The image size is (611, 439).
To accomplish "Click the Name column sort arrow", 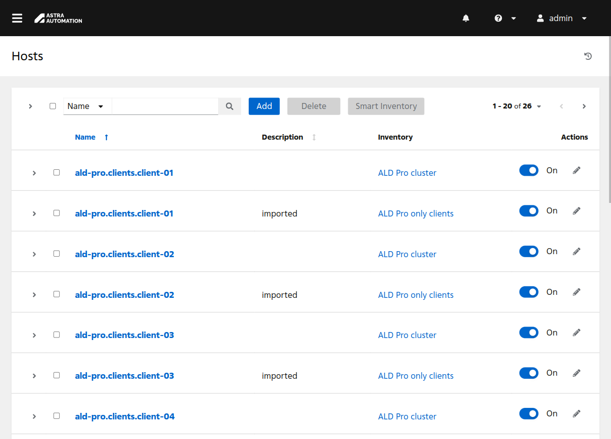I will [x=106, y=137].
